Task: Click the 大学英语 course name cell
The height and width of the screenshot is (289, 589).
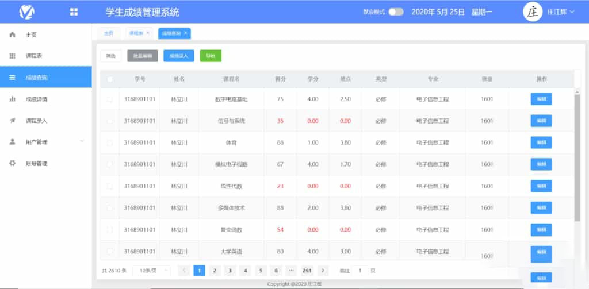Action: [231, 251]
